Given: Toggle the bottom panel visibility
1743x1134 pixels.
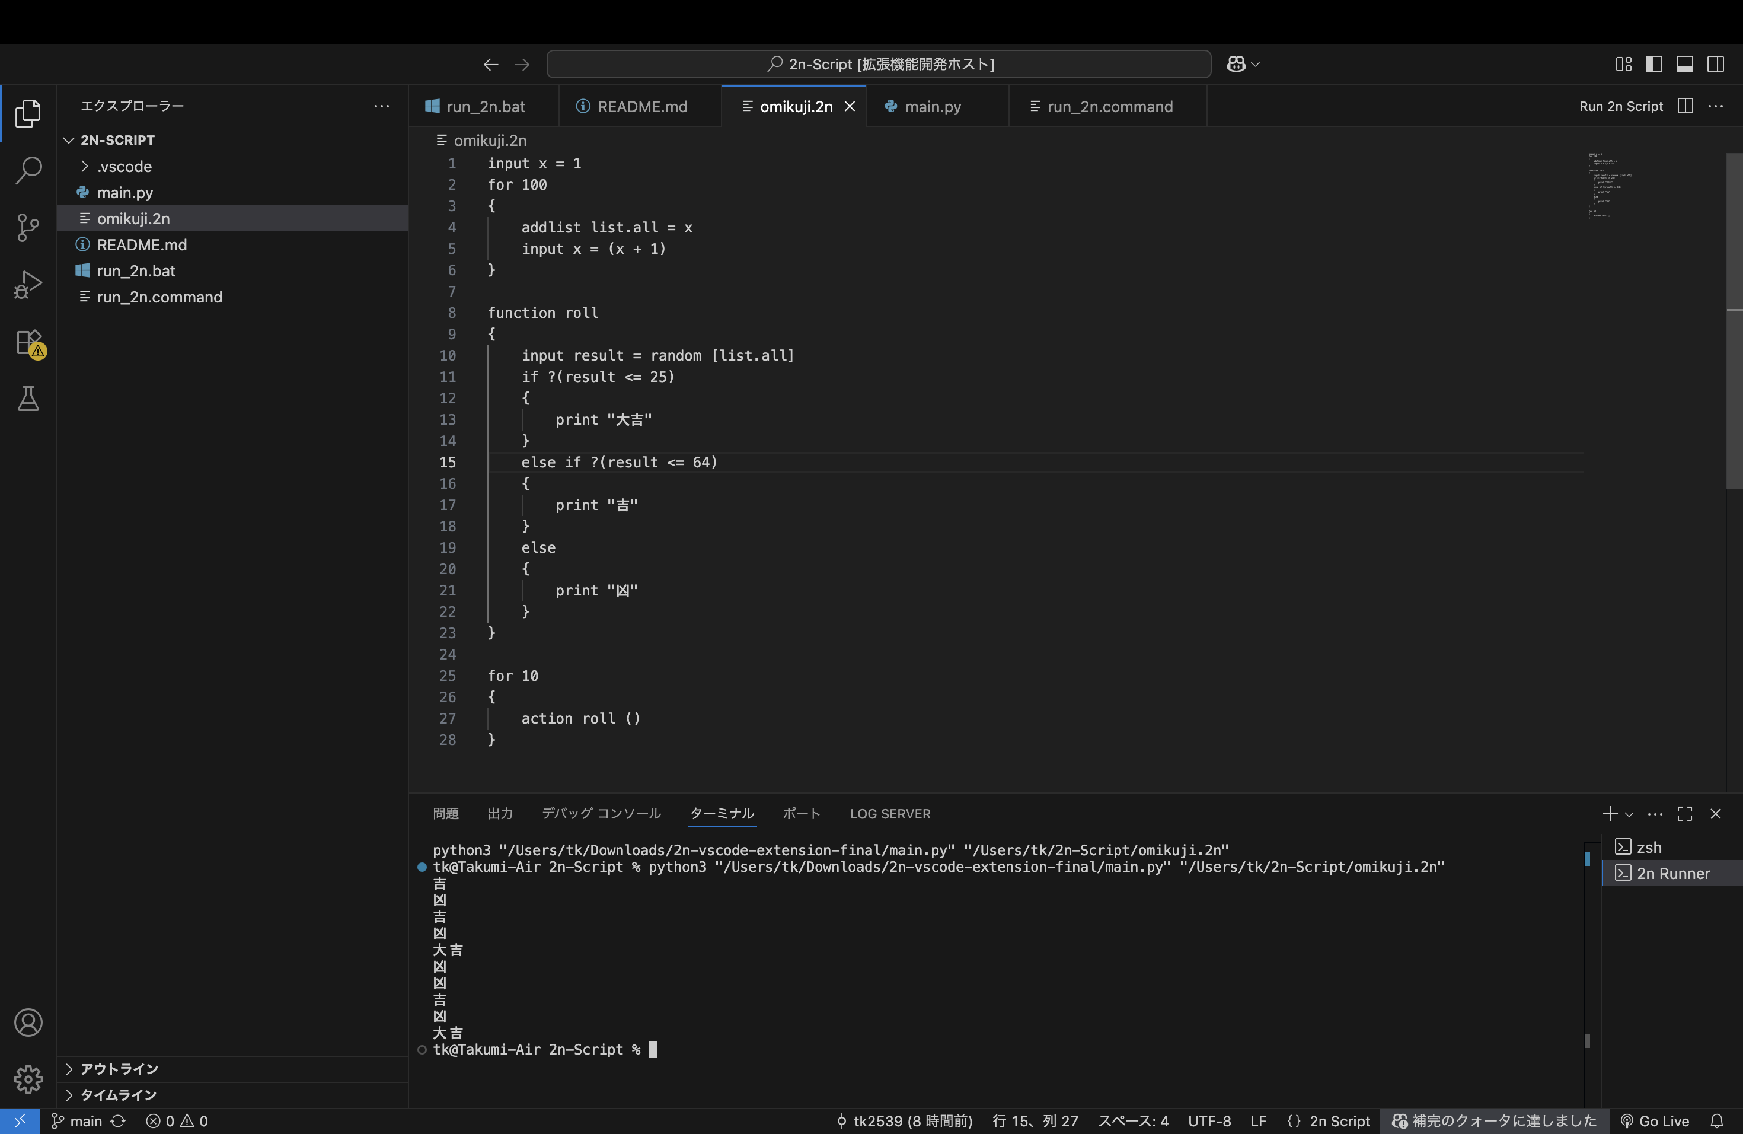Looking at the screenshot, I should pyautogui.click(x=1684, y=65).
